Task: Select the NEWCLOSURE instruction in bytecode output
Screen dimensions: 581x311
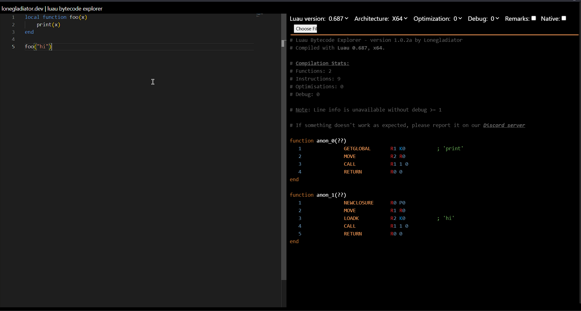Action: [x=358, y=203]
